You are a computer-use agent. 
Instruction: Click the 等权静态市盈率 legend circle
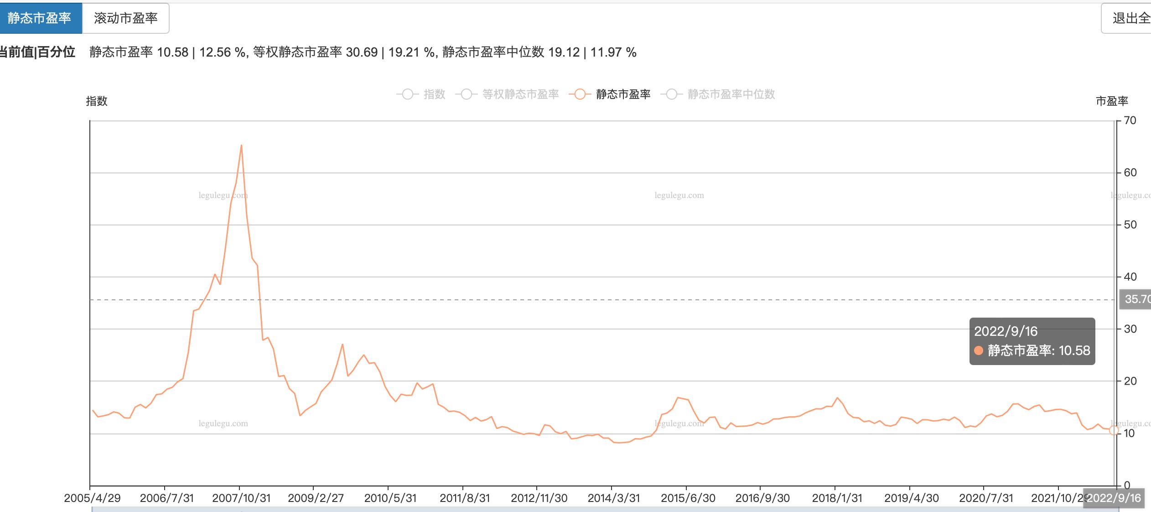point(466,94)
